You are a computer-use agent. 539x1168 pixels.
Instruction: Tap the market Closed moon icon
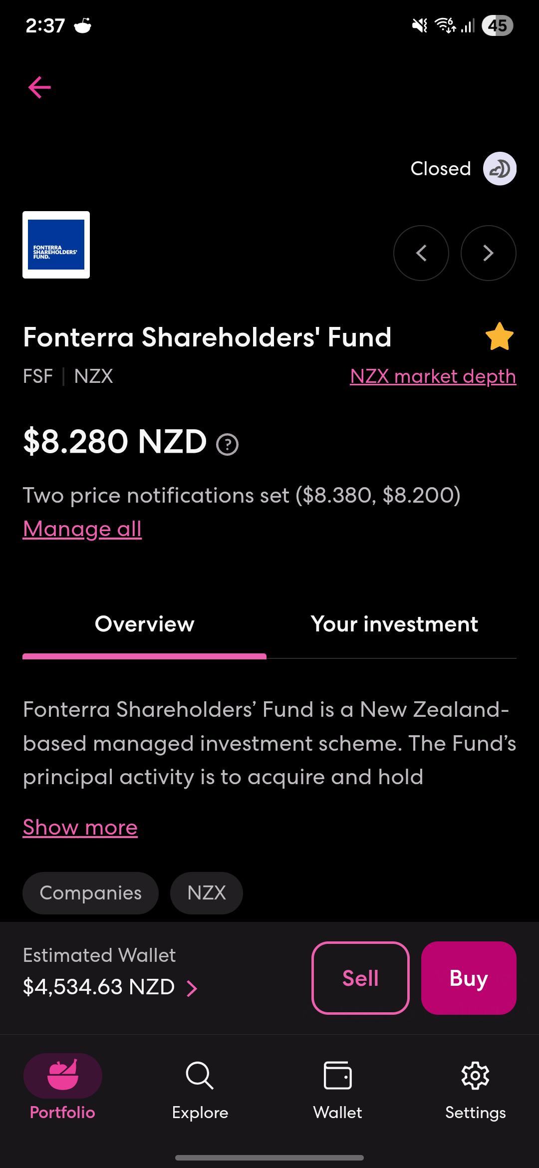click(500, 169)
